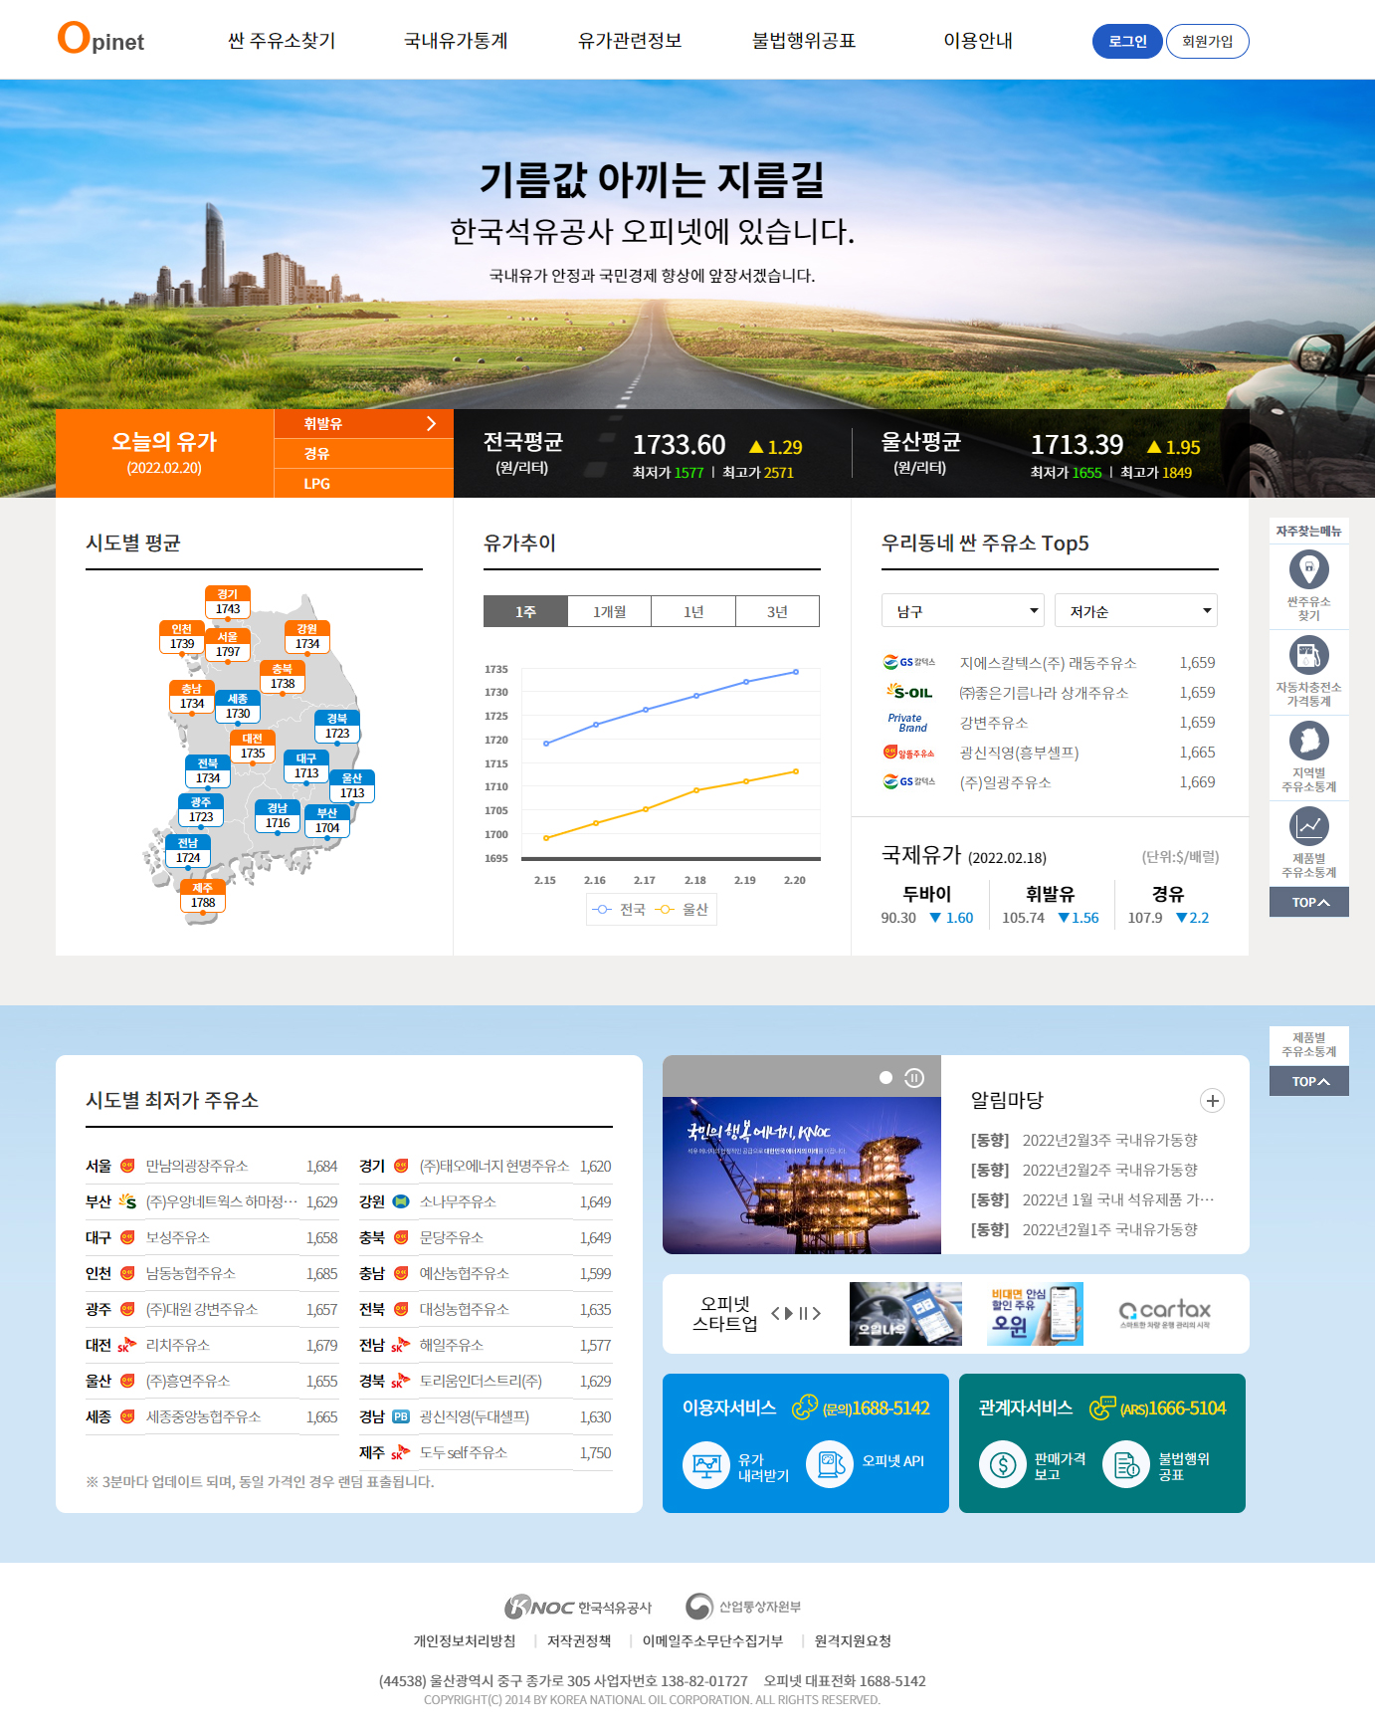The height and width of the screenshot is (1732, 1375).
Task: Open the 2022년2월3주 국내유가동향 notice
Action: click(1109, 1140)
